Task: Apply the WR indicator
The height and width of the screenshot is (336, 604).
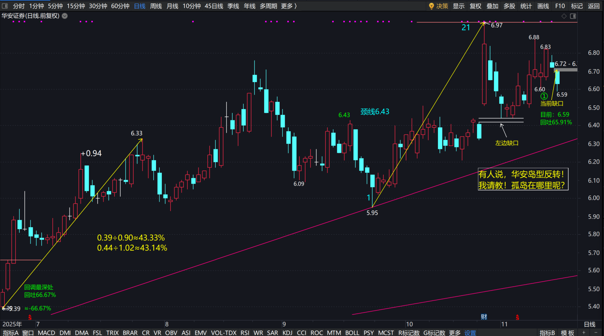Action: 258,333
